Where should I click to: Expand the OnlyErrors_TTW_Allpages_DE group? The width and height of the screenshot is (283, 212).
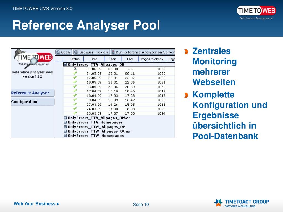(x=65, y=127)
